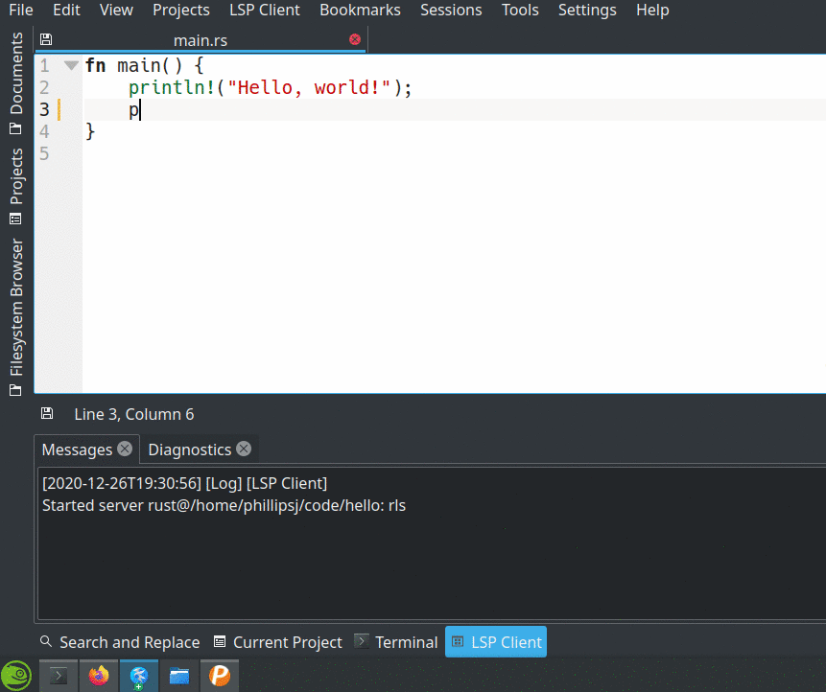Launch Firefox from the taskbar
Viewport: 826px width, 692px height.
[x=99, y=676]
